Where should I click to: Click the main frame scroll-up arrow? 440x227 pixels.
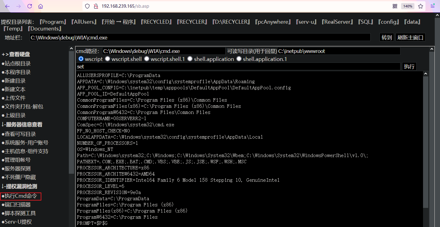(432, 49)
